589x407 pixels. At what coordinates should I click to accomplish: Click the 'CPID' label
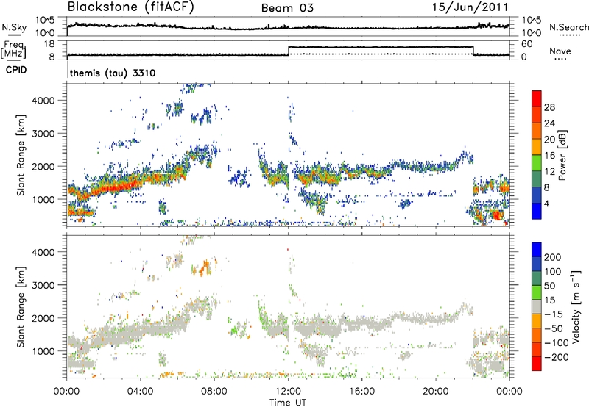click(x=16, y=70)
